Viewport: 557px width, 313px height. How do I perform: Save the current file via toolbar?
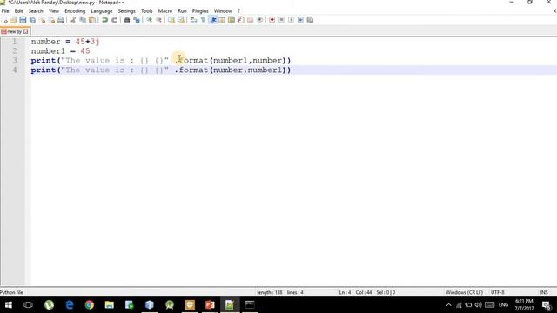(x=23, y=20)
